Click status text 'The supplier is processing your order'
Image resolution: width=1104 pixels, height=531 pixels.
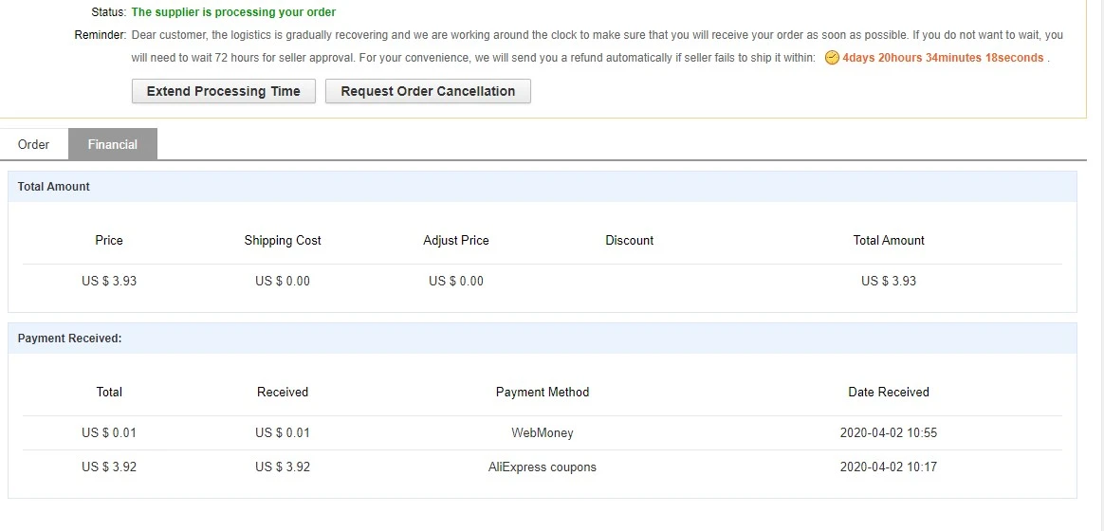[x=233, y=12]
